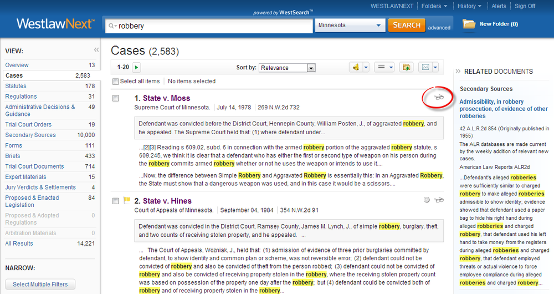Select Trial Court Orders category
Image resolution: width=554 pixels, height=294 pixels.
[28, 125]
